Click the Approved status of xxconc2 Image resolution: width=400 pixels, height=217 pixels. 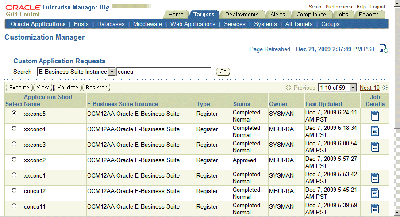tap(244, 160)
